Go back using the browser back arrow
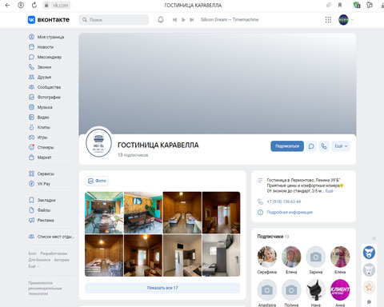The image size is (384, 307). coord(7,5)
